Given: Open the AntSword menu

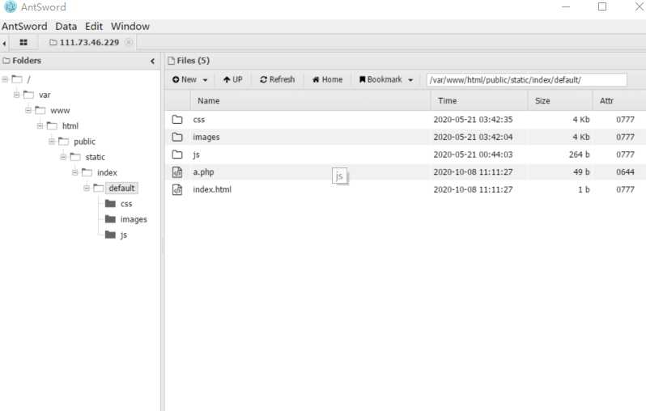Looking at the screenshot, I should pos(24,27).
